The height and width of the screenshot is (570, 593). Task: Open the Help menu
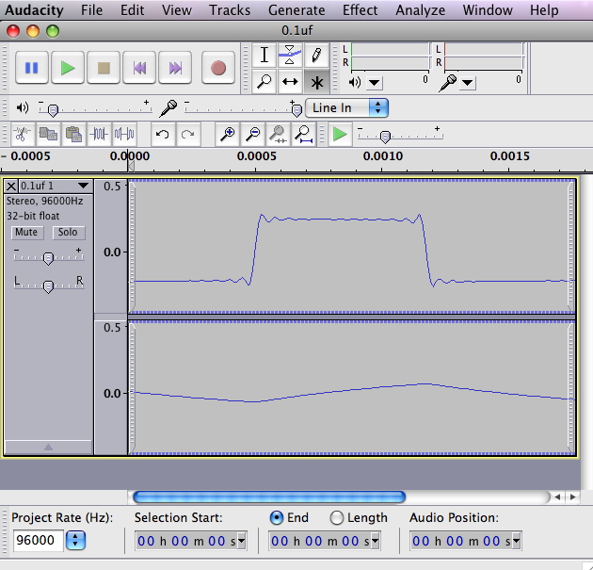(544, 10)
